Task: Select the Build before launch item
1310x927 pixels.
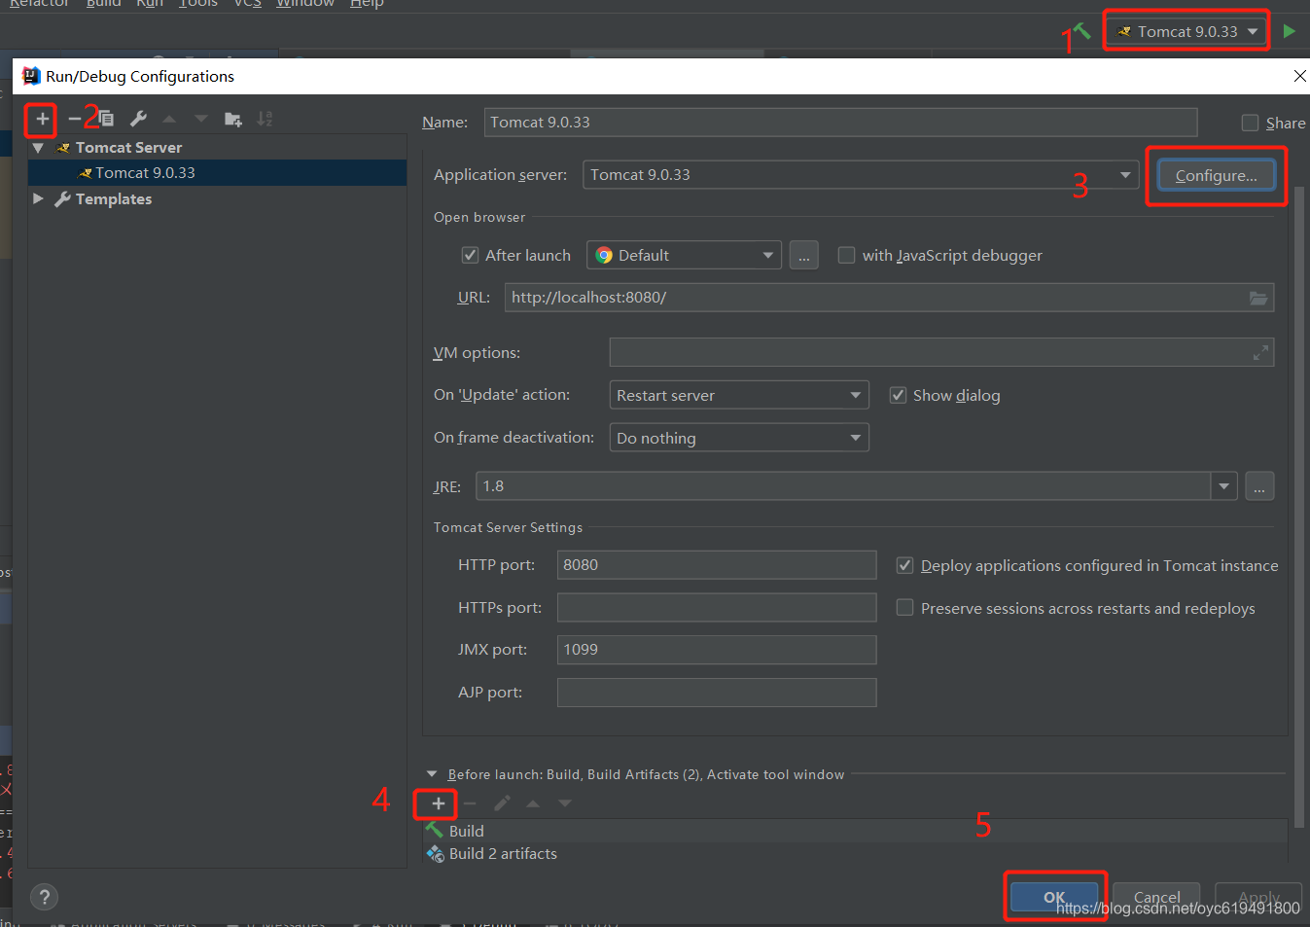Action: coord(856,831)
